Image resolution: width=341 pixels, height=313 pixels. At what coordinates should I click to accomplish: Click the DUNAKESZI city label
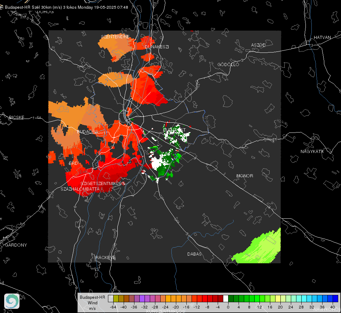point(157,47)
